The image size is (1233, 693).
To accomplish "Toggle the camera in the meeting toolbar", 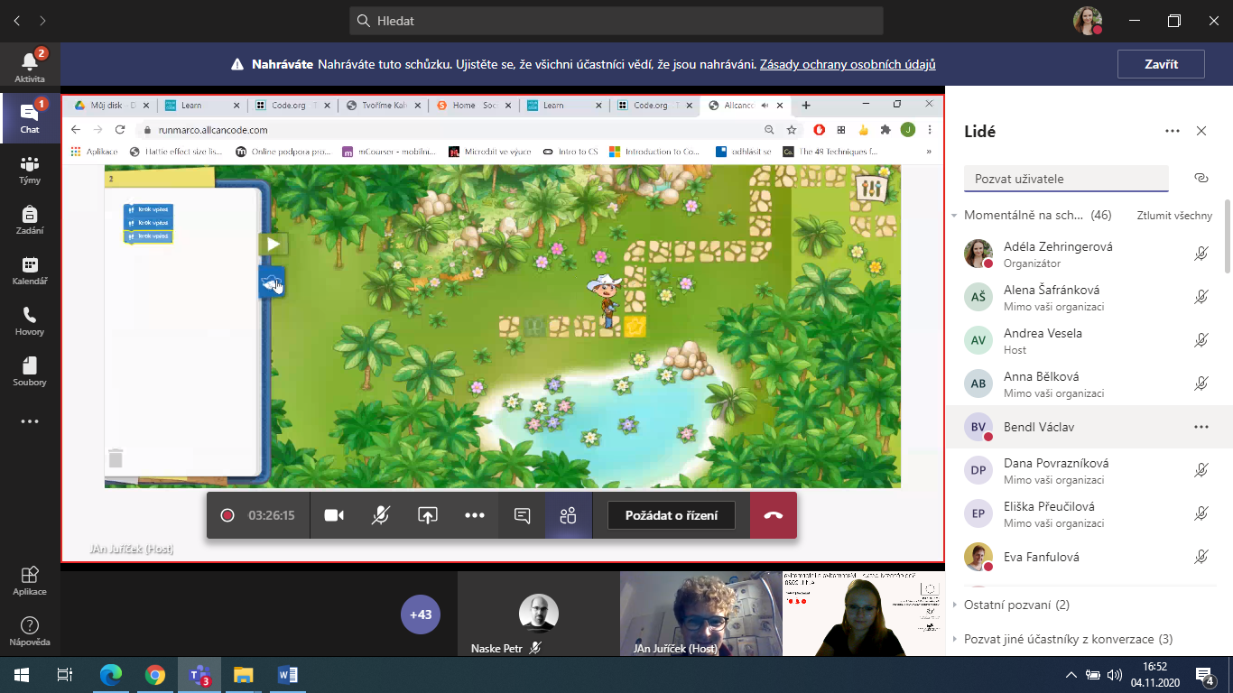I will [x=334, y=515].
